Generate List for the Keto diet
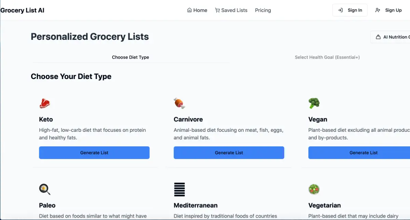Image resolution: width=410 pixels, height=220 pixels. point(94,153)
